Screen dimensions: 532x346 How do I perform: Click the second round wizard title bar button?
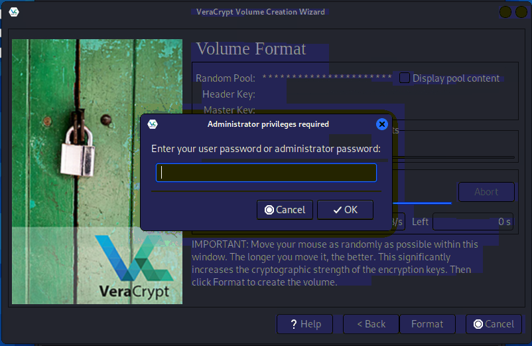[521, 12]
